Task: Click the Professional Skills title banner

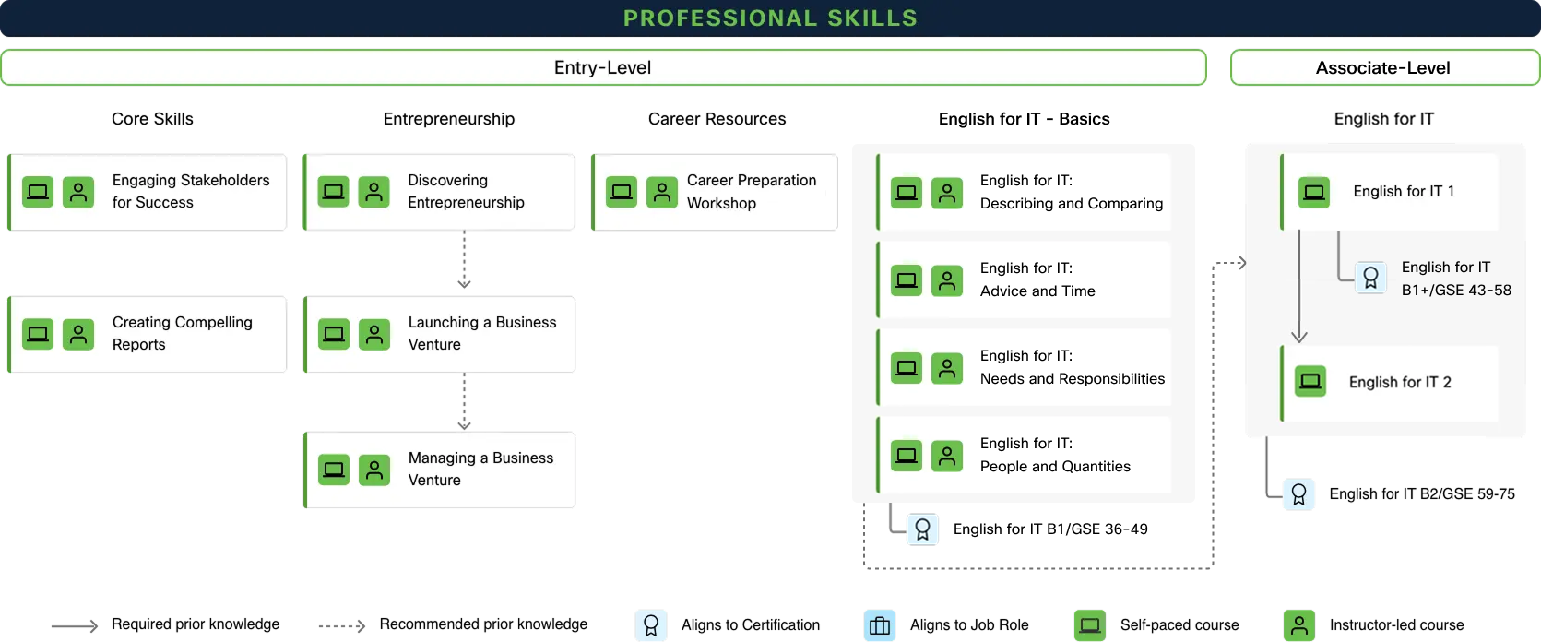Action: (770, 18)
